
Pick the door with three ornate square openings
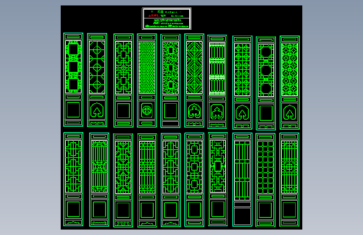[73, 80]
